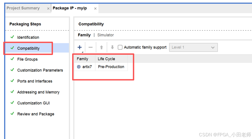Go to Review and Package step
Image resolution: width=252 pixels, height=139 pixels.
tap(36, 114)
